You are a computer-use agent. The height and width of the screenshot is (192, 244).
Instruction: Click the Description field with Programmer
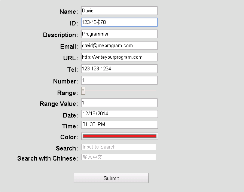pyautogui.click(x=119, y=34)
